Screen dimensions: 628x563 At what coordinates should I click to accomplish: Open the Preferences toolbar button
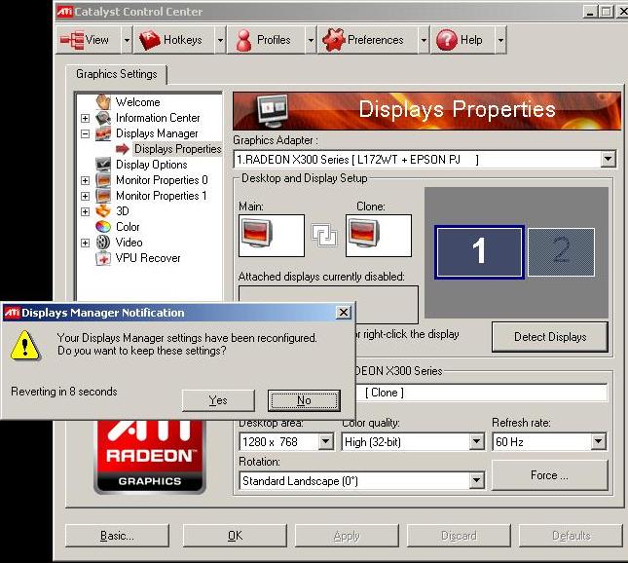368,40
